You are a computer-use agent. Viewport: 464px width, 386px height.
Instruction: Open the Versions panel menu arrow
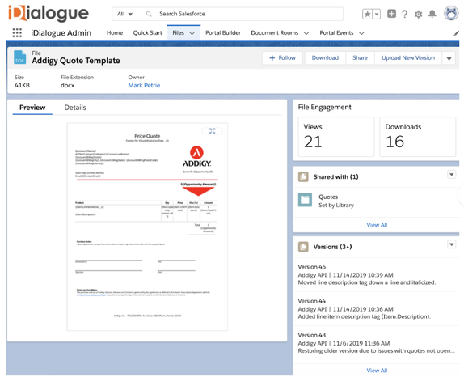[x=452, y=244]
